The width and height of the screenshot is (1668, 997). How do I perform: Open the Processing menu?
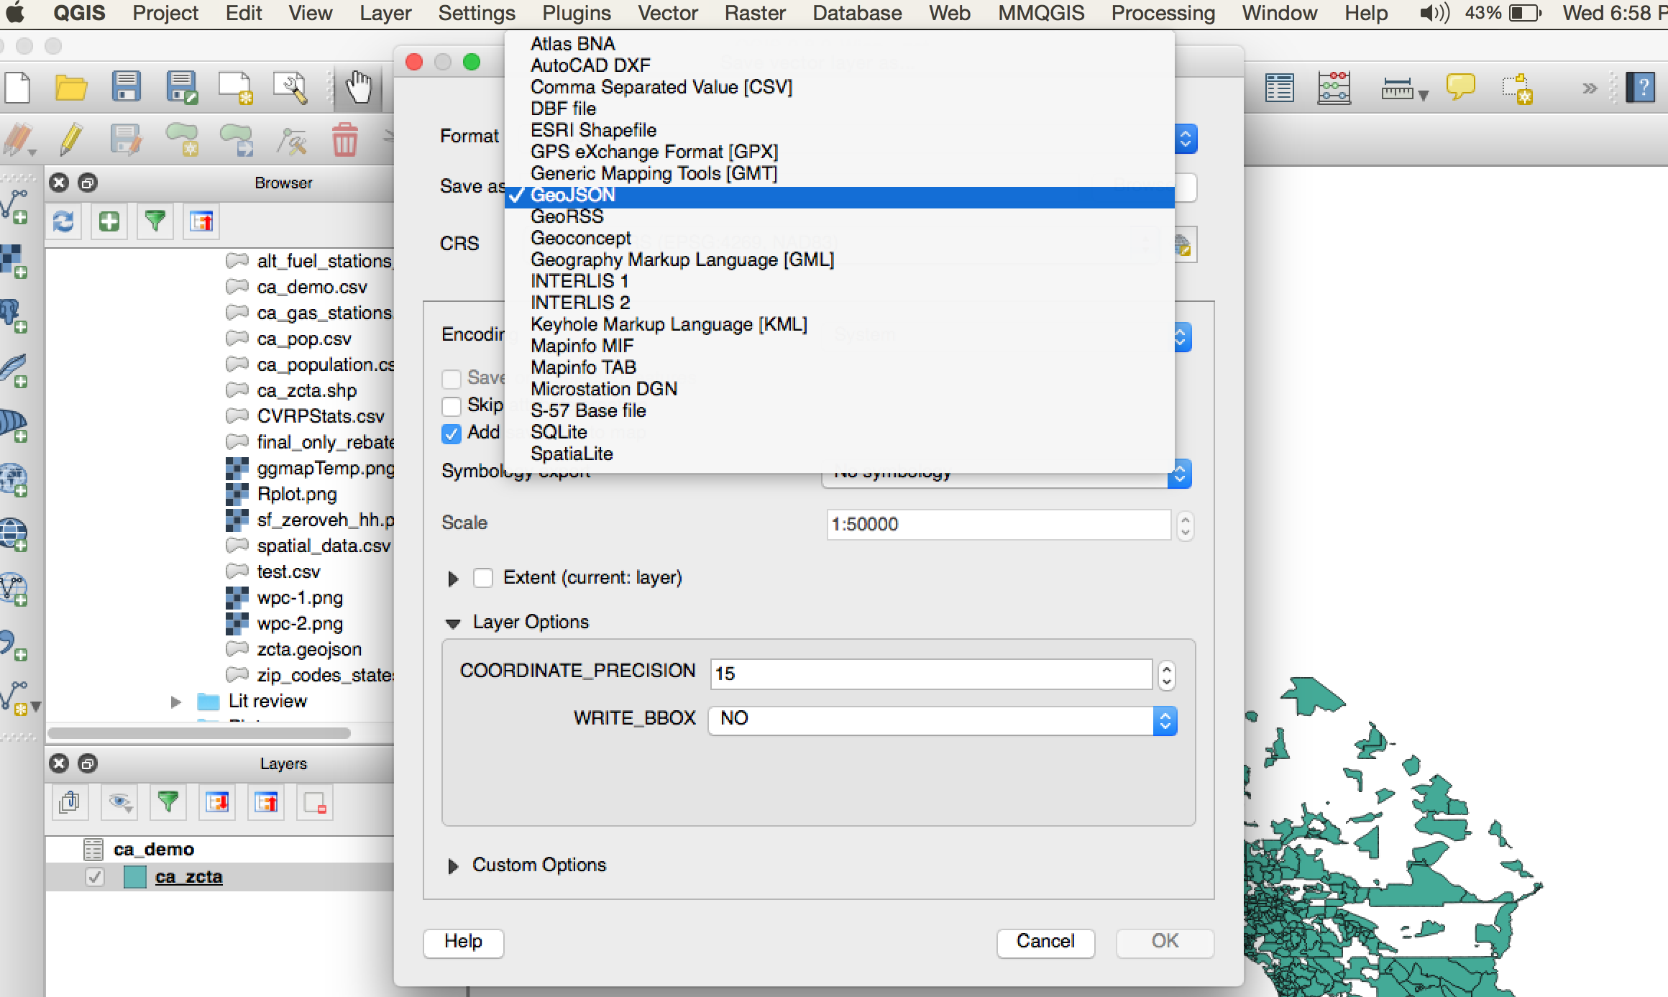(x=1163, y=13)
